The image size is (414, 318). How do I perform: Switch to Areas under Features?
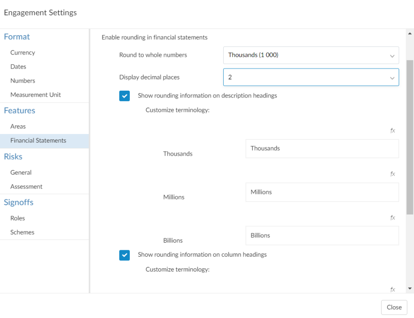(x=18, y=126)
